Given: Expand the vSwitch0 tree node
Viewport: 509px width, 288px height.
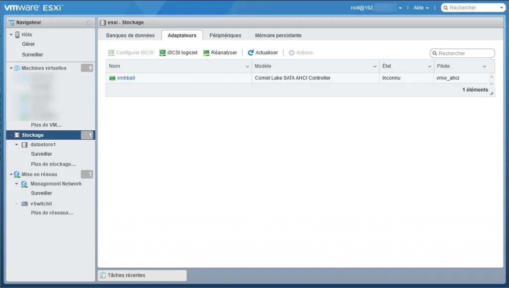Looking at the screenshot, I should point(16,204).
